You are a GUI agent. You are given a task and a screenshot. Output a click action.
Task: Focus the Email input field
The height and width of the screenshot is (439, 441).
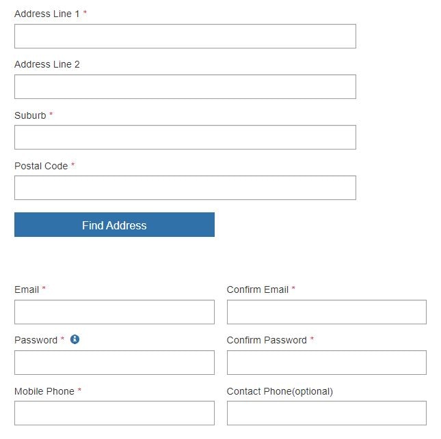114,312
